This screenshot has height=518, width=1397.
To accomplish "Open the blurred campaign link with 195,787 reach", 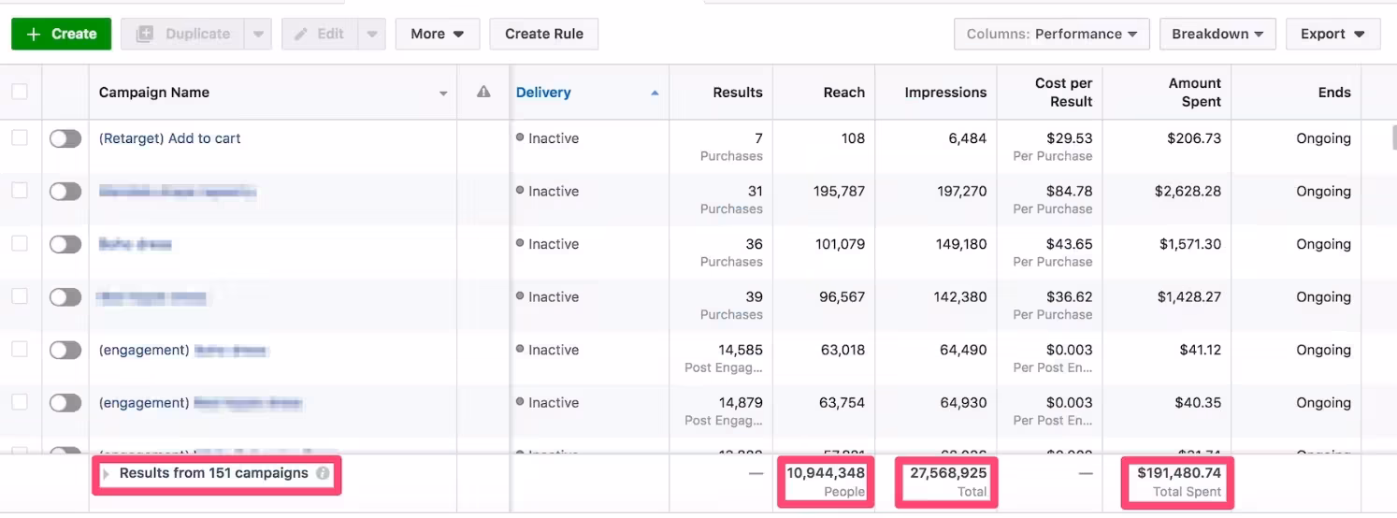I will pyautogui.click(x=178, y=192).
